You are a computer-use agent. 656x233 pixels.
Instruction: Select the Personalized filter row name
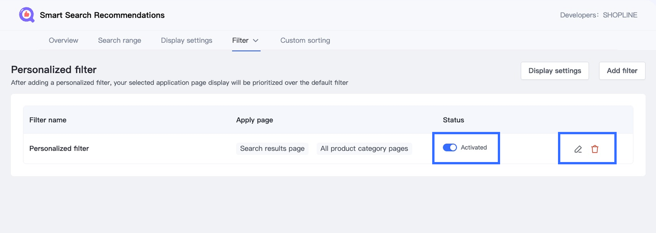[59, 149]
